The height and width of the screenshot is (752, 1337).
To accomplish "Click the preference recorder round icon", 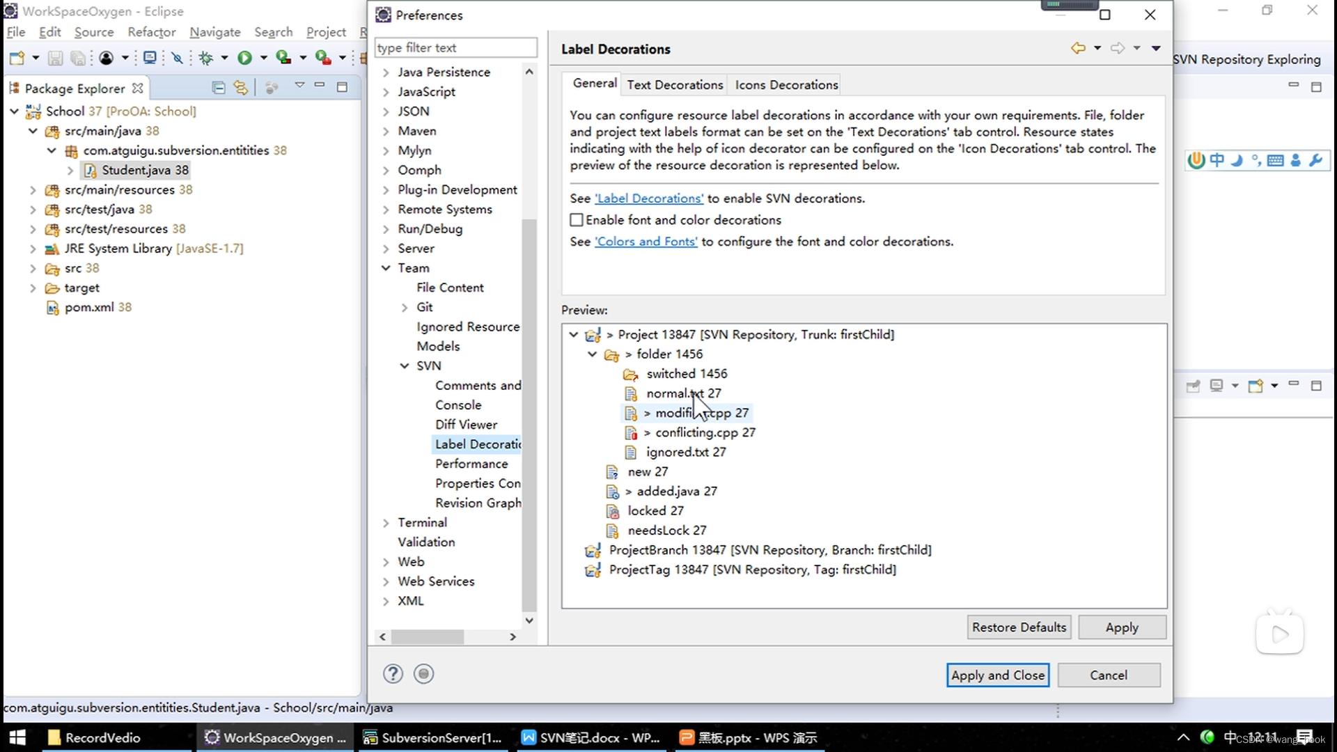I will pyautogui.click(x=423, y=674).
